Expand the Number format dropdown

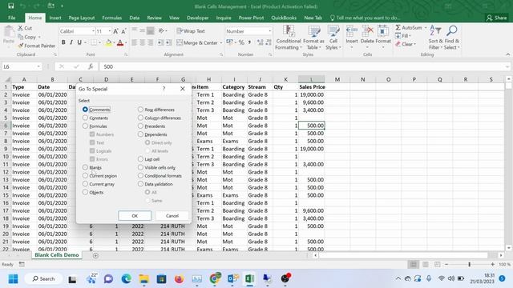(270, 31)
